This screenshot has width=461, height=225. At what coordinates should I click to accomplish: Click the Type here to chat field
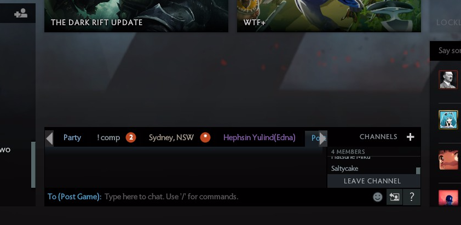pos(237,197)
